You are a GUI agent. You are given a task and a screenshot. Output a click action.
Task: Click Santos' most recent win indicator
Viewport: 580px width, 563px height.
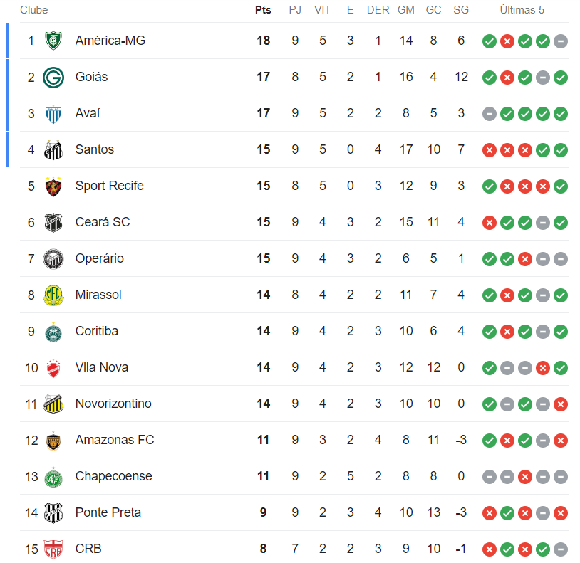561,149
